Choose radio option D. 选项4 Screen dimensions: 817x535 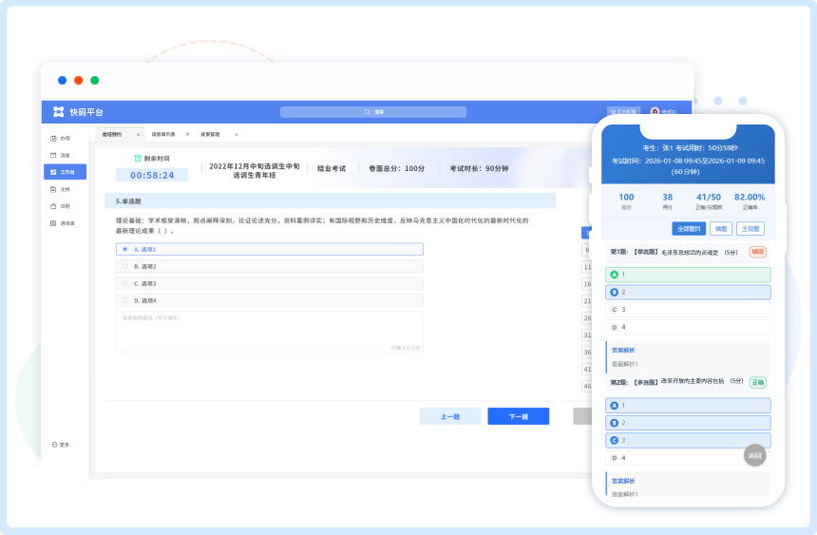124,300
